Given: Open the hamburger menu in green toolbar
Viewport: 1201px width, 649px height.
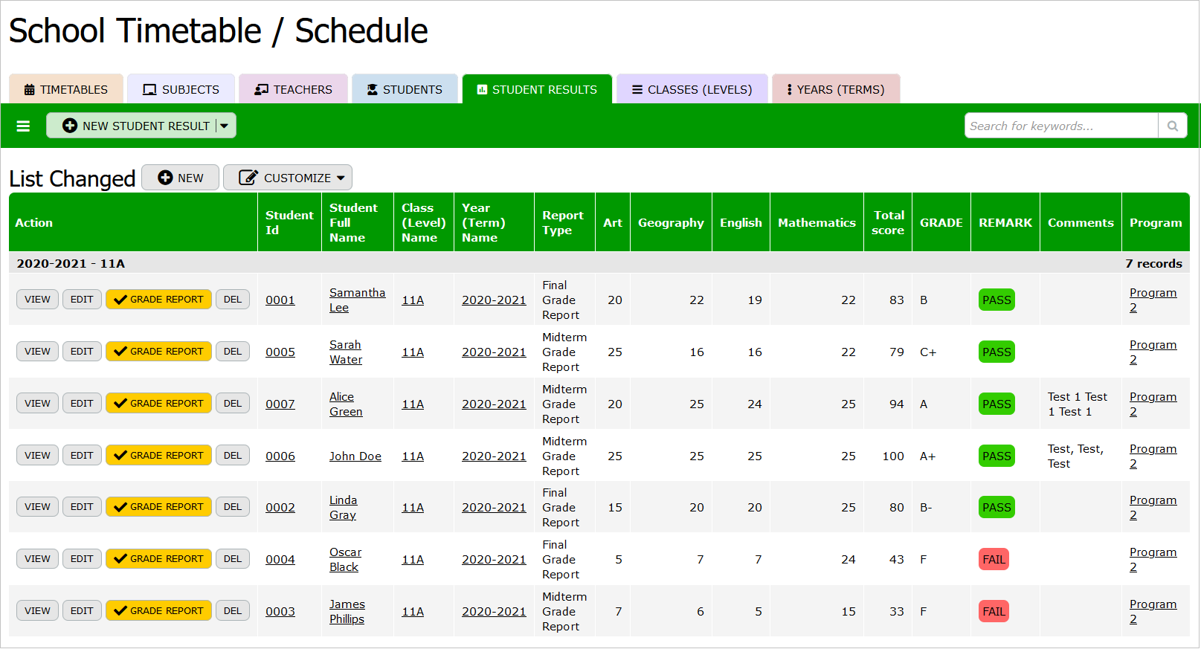Looking at the screenshot, I should (23, 126).
